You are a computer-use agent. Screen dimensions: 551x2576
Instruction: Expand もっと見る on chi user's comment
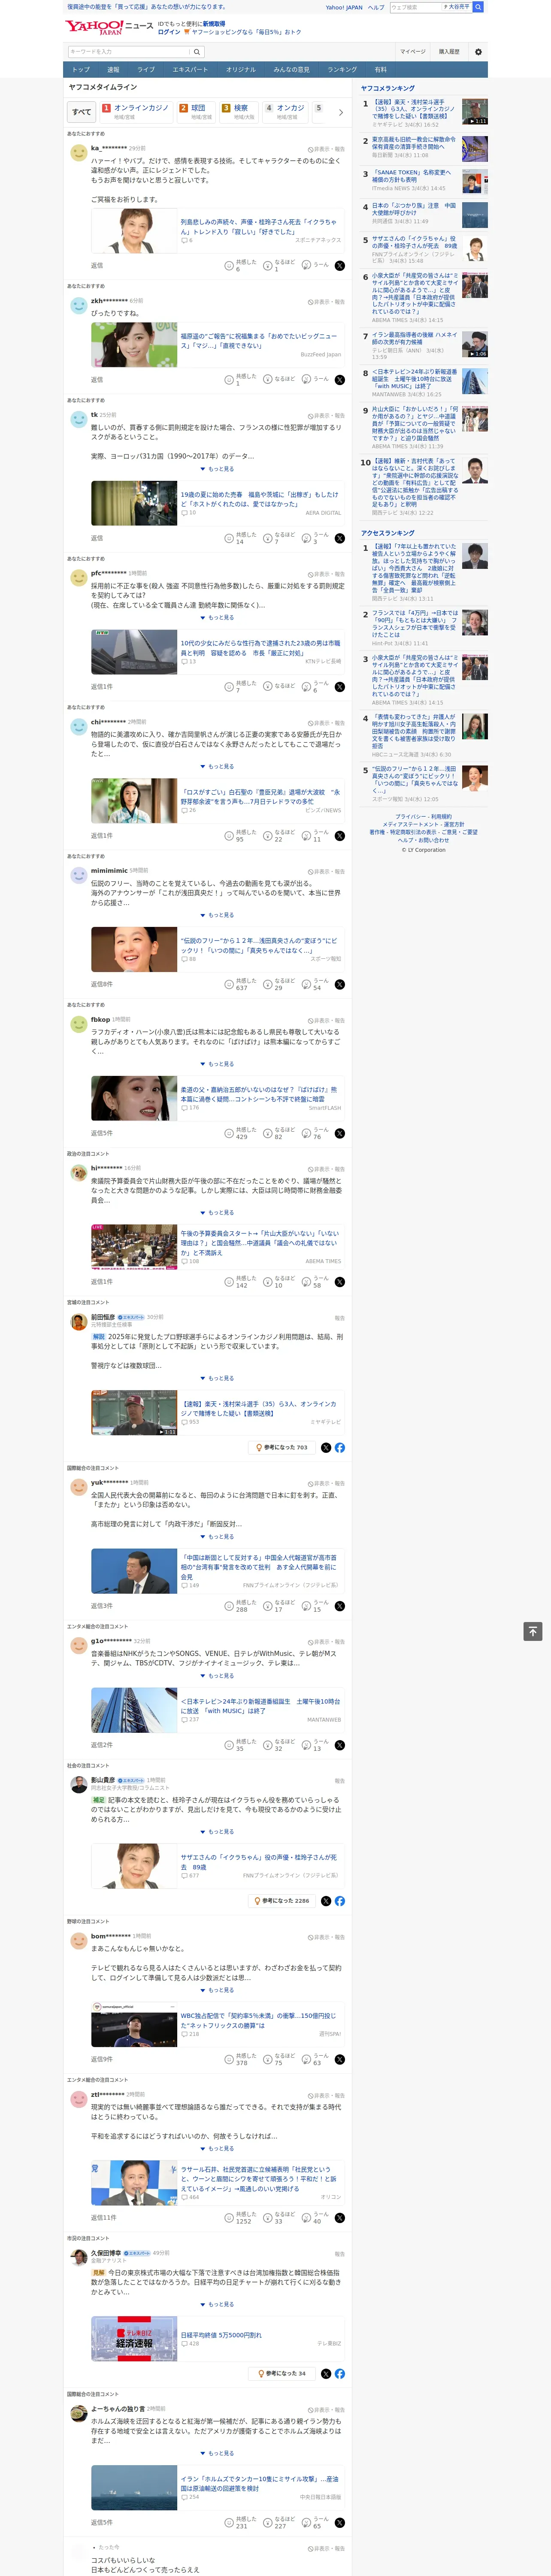[x=217, y=766]
